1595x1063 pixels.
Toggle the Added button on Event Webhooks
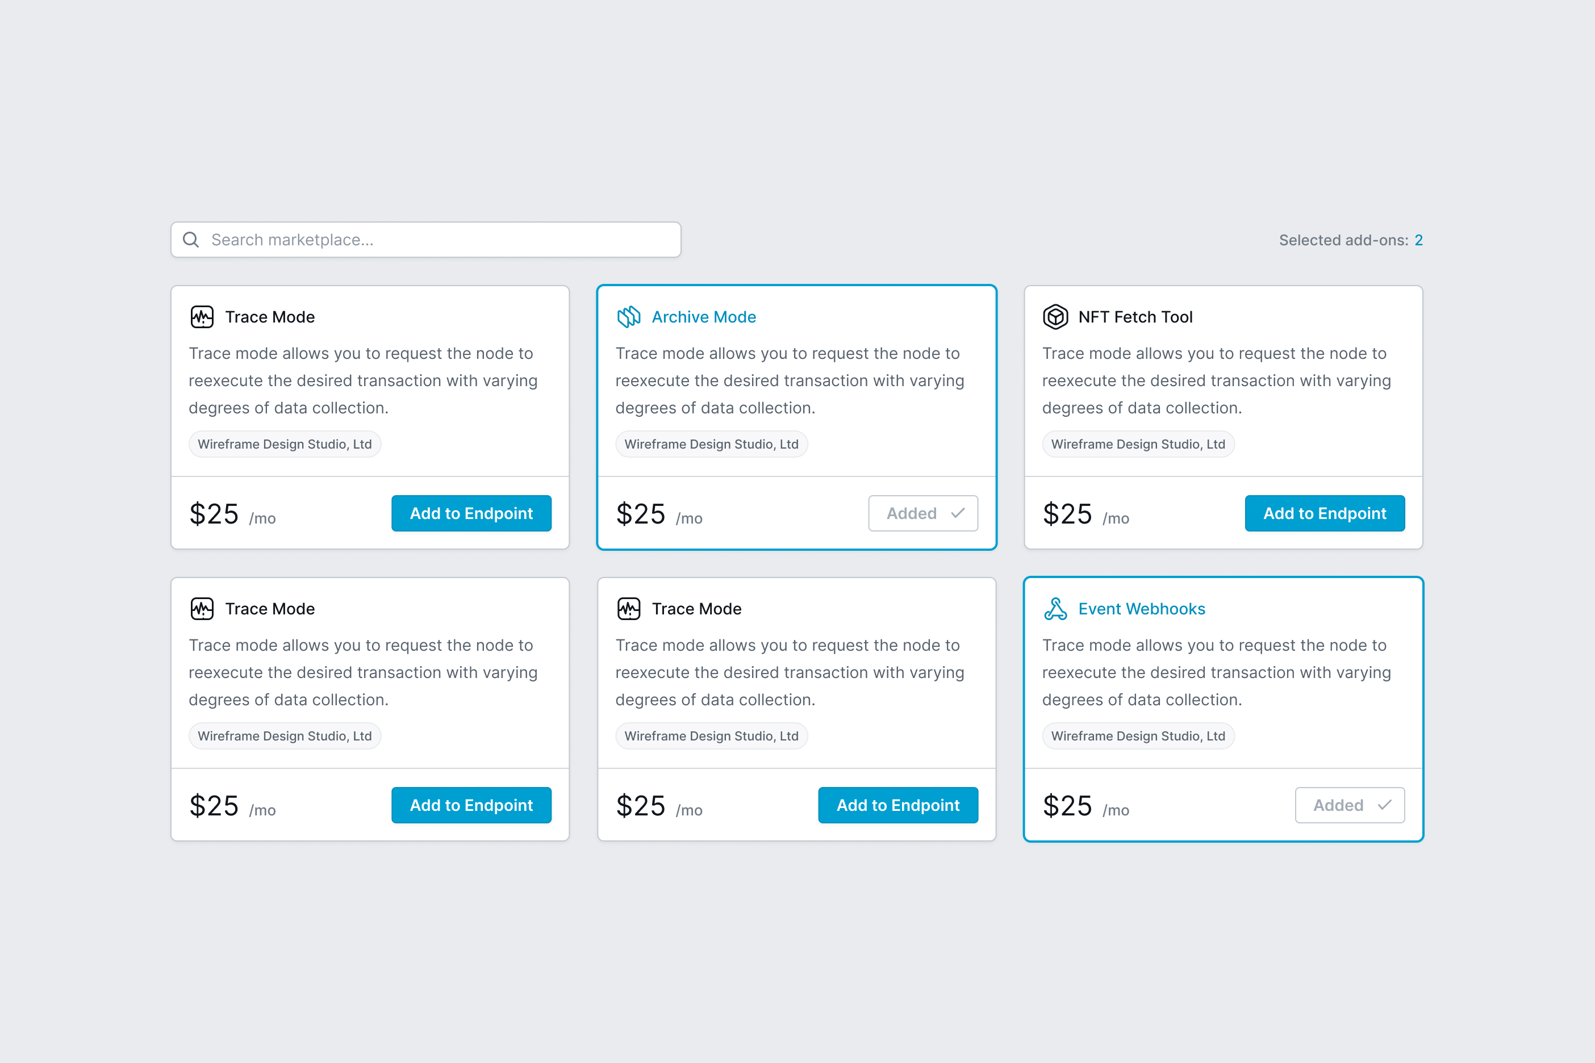[x=1349, y=805]
